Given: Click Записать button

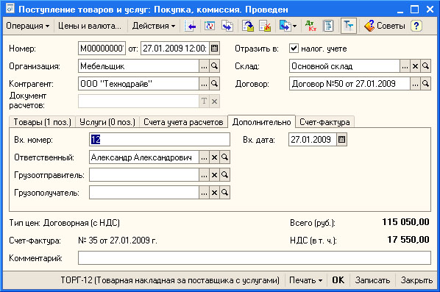Looking at the screenshot, I should click(372, 280).
